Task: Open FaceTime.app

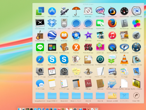Action: pyautogui.click(x=100, y=23)
